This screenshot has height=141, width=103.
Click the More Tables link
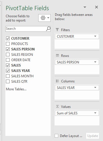[16, 89]
